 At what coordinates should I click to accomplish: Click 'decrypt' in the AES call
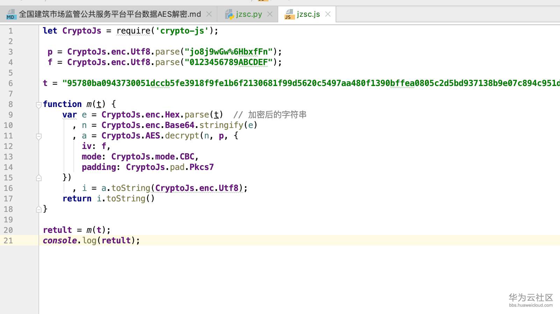coord(182,136)
